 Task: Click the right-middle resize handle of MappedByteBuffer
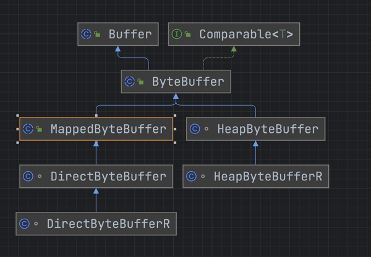point(175,129)
